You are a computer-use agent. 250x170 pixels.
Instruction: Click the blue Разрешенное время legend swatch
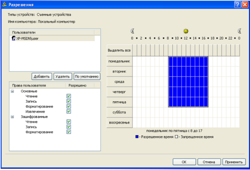[x=137, y=137]
